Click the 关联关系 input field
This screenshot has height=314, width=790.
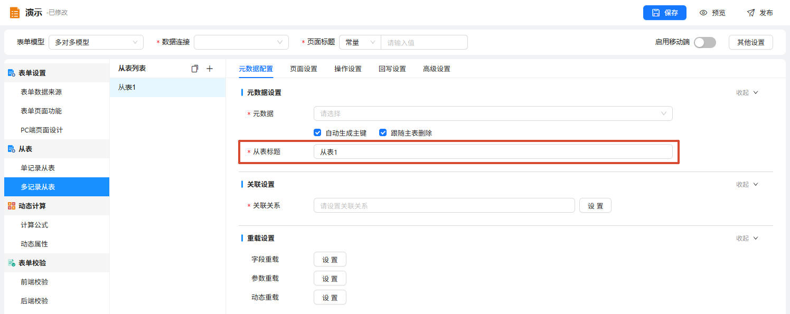coord(444,205)
